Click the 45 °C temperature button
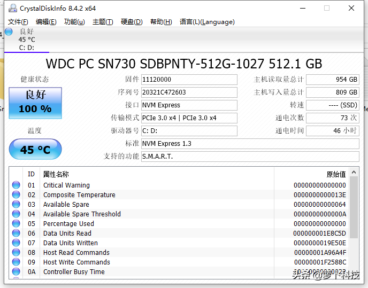 point(35,150)
